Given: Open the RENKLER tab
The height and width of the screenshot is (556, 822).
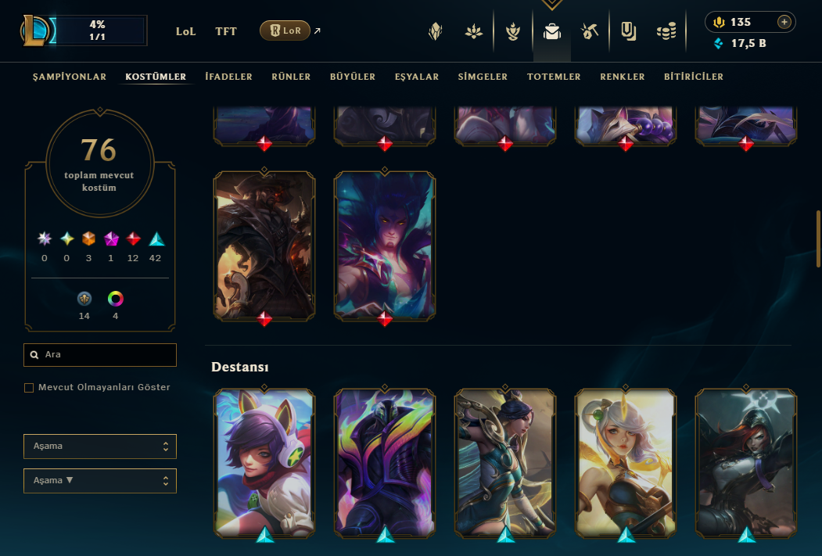Looking at the screenshot, I should tap(623, 77).
